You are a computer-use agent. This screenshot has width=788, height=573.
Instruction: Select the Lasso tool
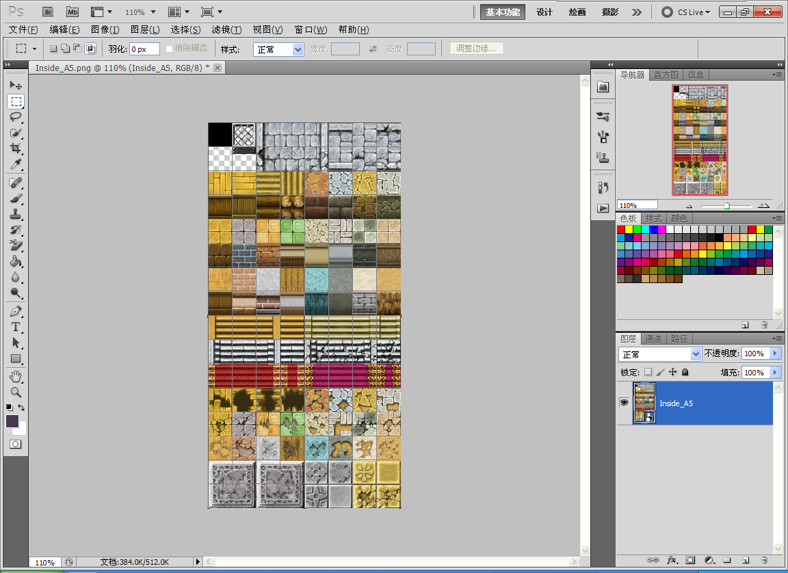(x=16, y=117)
